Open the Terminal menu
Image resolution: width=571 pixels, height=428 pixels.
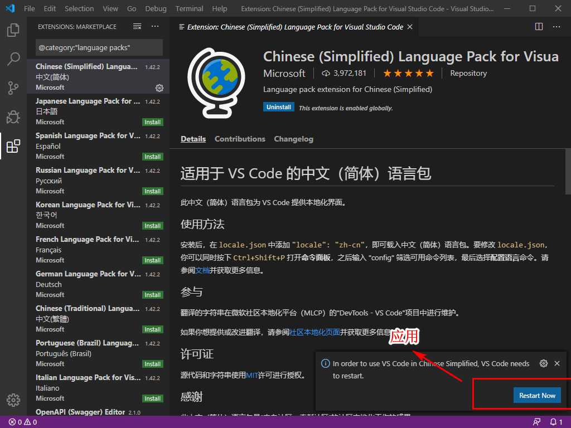pos(190,8)
